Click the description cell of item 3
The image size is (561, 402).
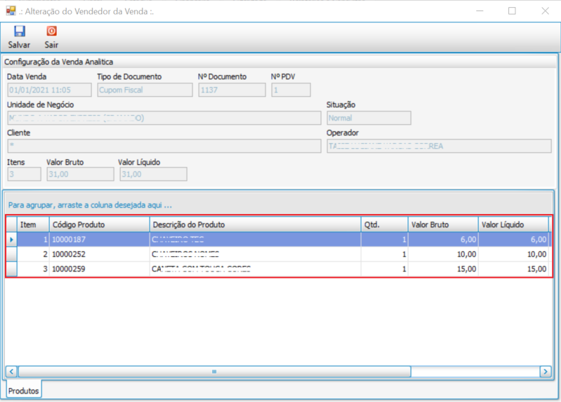pyautogui.click(x=255, y=269)
